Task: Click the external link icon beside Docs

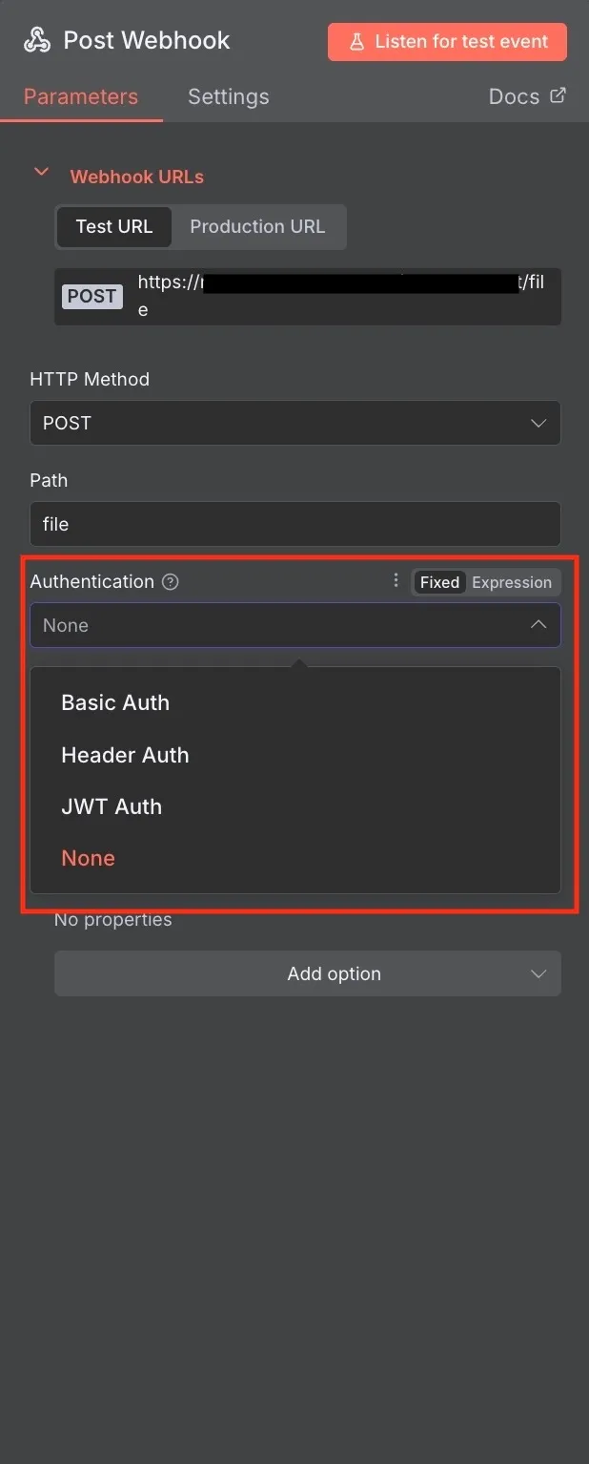Action: (x=559, y=95)
